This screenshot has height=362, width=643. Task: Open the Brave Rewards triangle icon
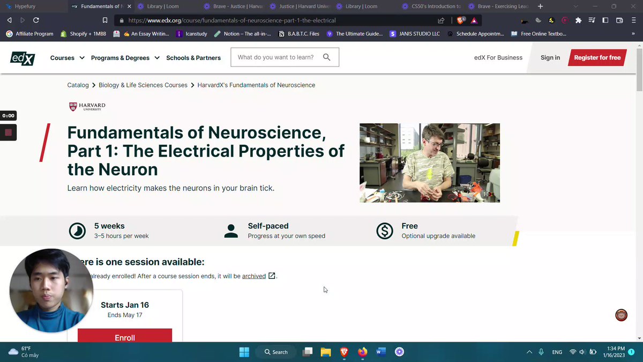(474, 20)
